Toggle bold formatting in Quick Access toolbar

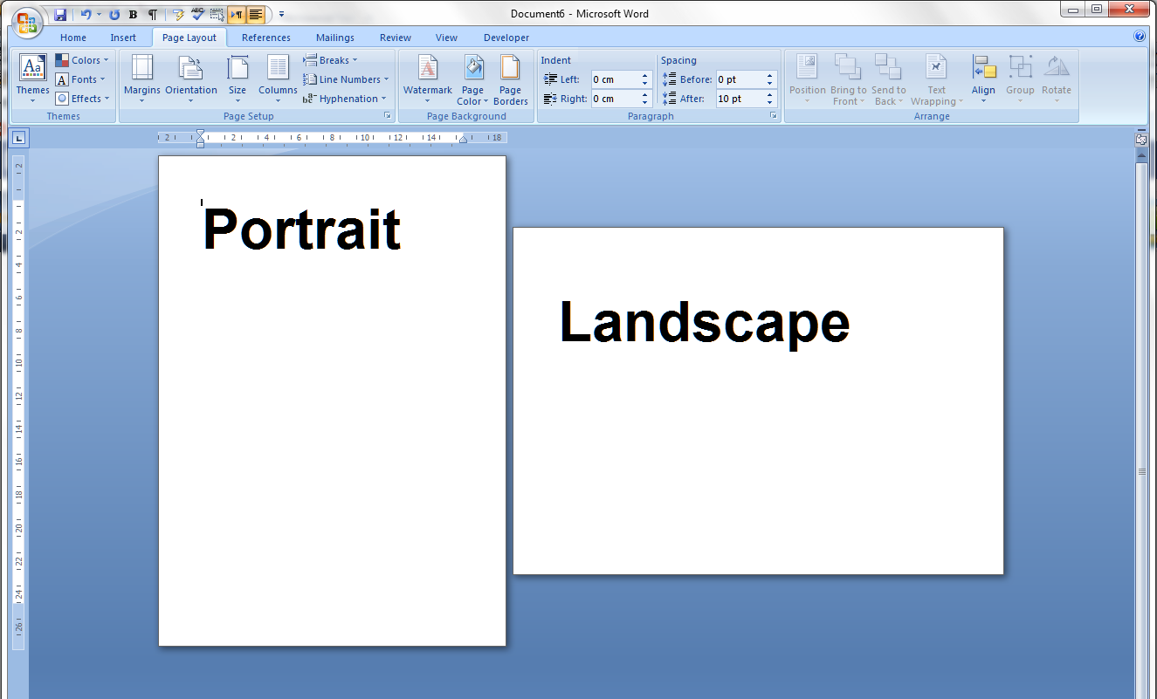[x=132, y=14]
